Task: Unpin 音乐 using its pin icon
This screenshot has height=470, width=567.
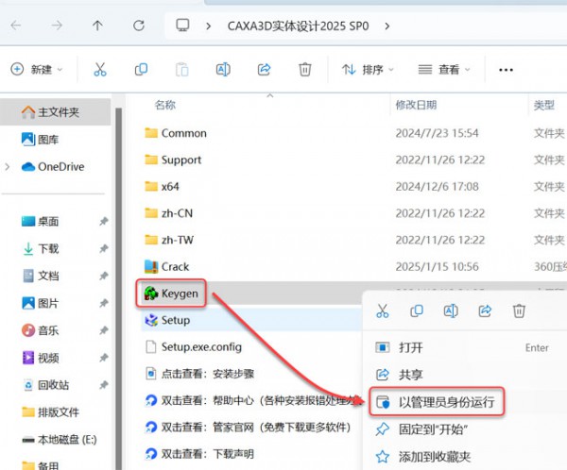Action: coord(104,330)
